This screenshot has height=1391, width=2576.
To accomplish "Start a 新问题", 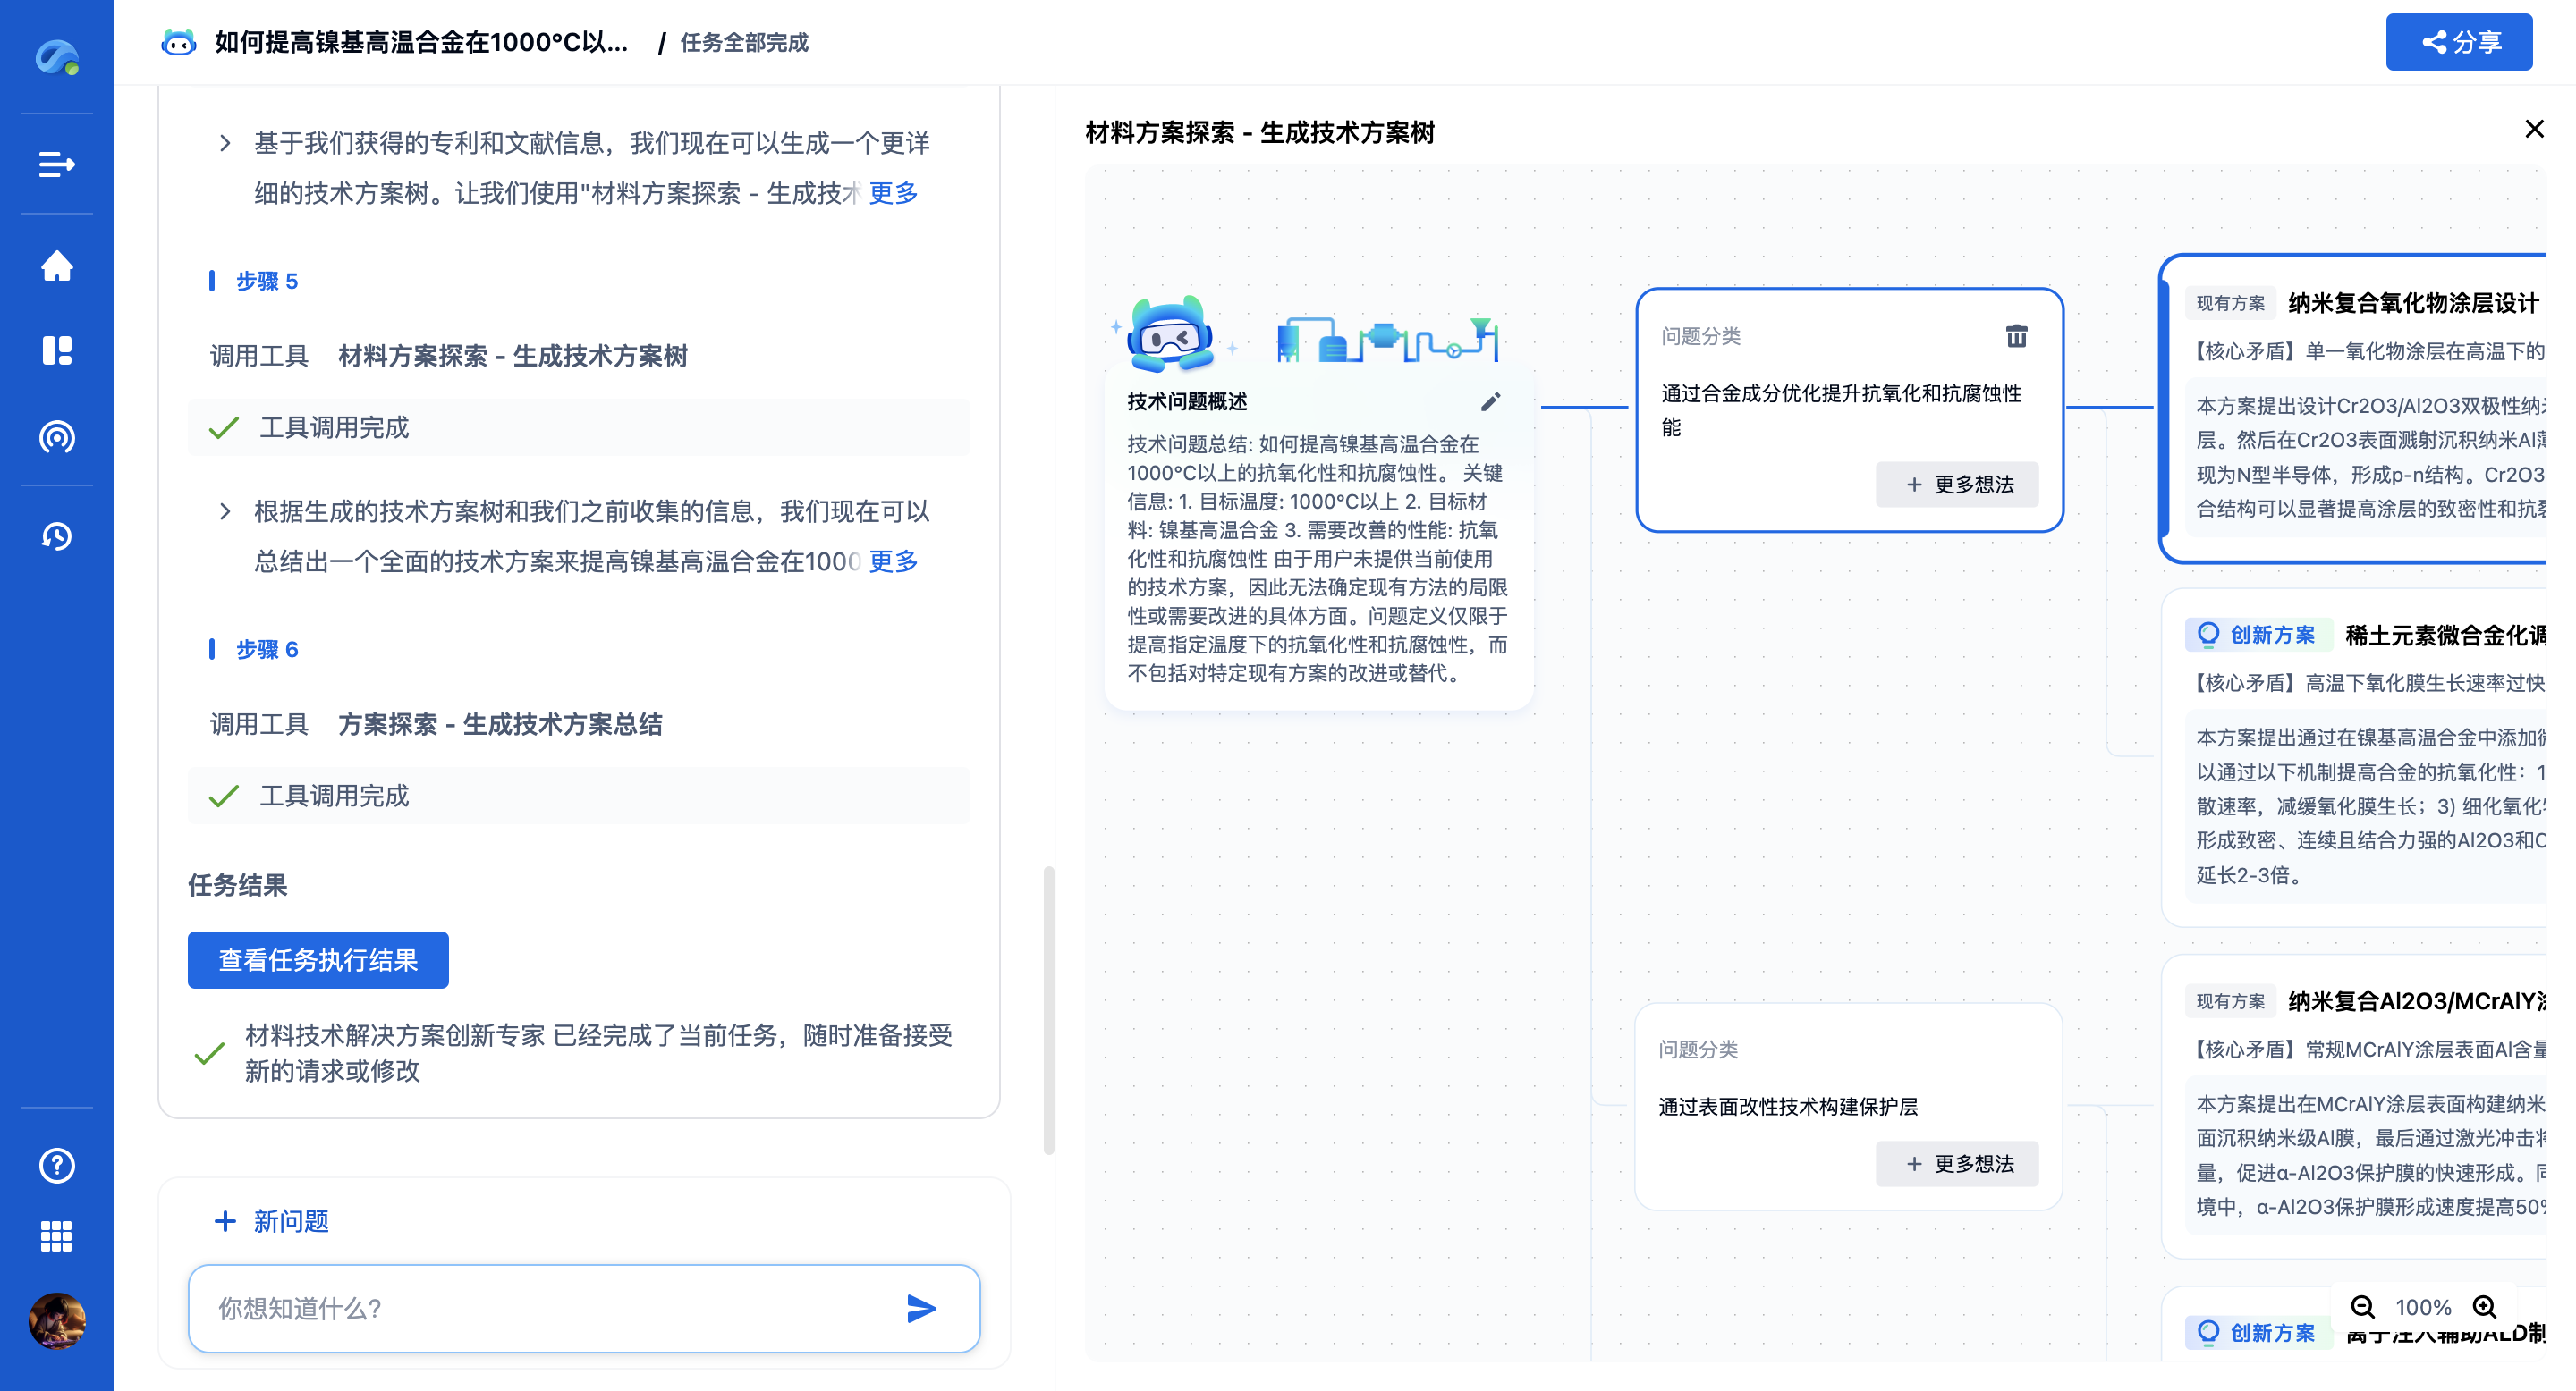I will pyautogui.click(x=272, y=1221).
